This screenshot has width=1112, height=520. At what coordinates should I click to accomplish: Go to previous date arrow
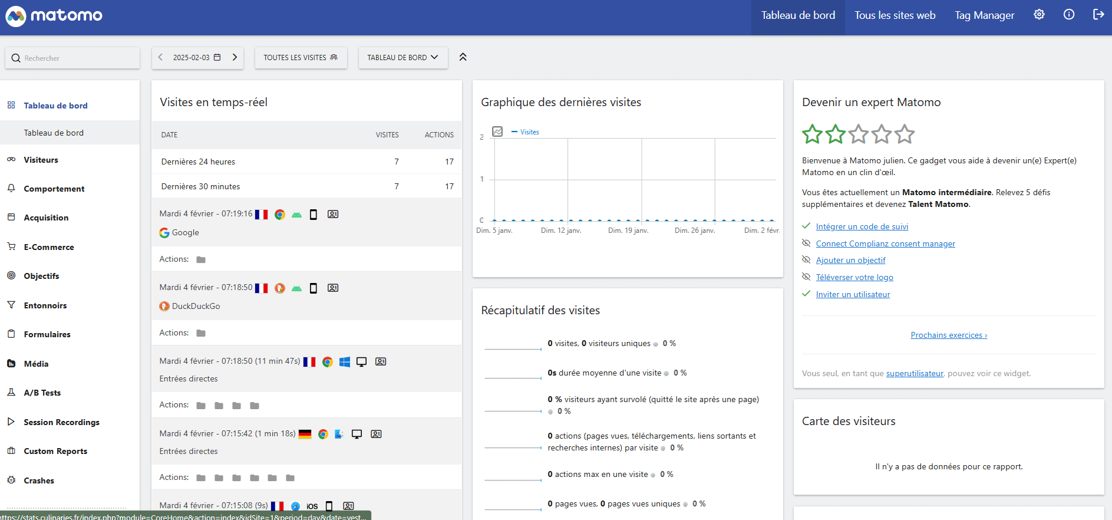160,57
